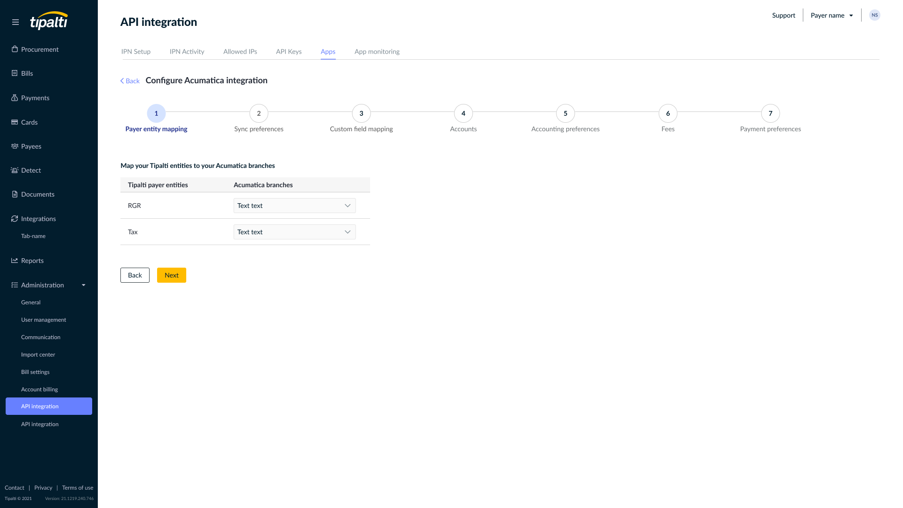Select Bills in the sidebar
The image size is (903, 508).
click(x=27, y=73)
